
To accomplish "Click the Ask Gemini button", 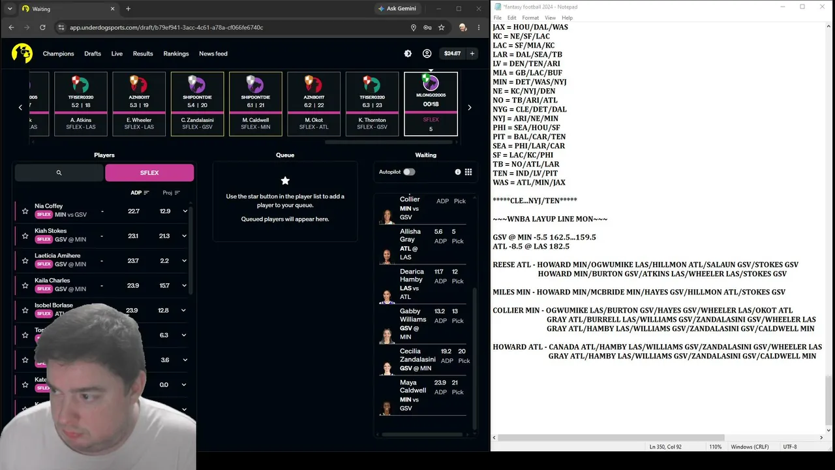I will (x=397, y=8).
